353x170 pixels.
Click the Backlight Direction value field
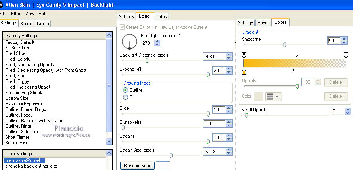coord(148,43)
